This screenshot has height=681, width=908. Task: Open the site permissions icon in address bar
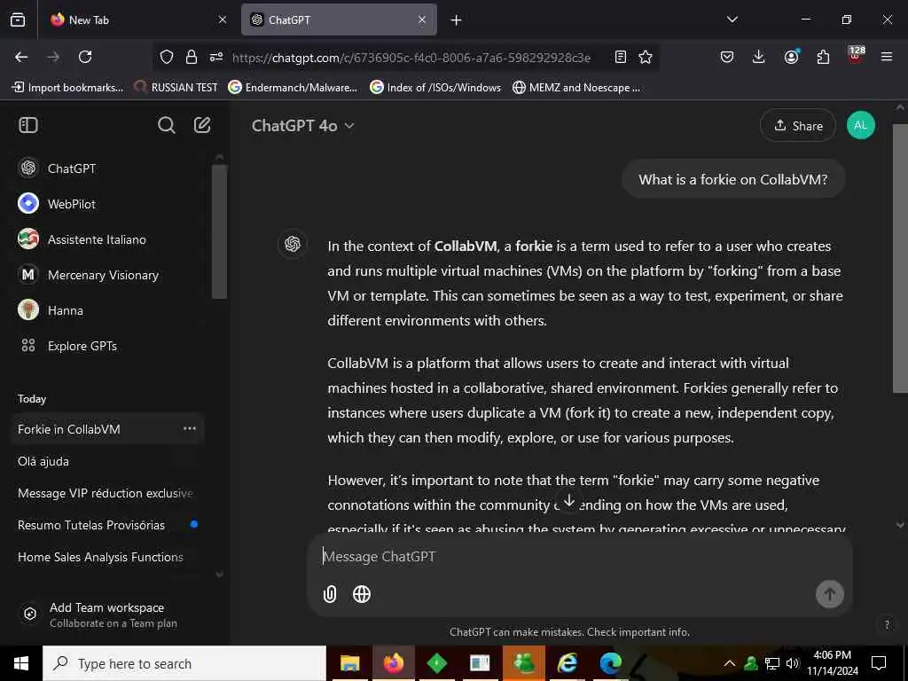[x=216, y=57]
